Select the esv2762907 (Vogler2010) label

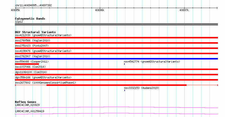click(33, 56)
